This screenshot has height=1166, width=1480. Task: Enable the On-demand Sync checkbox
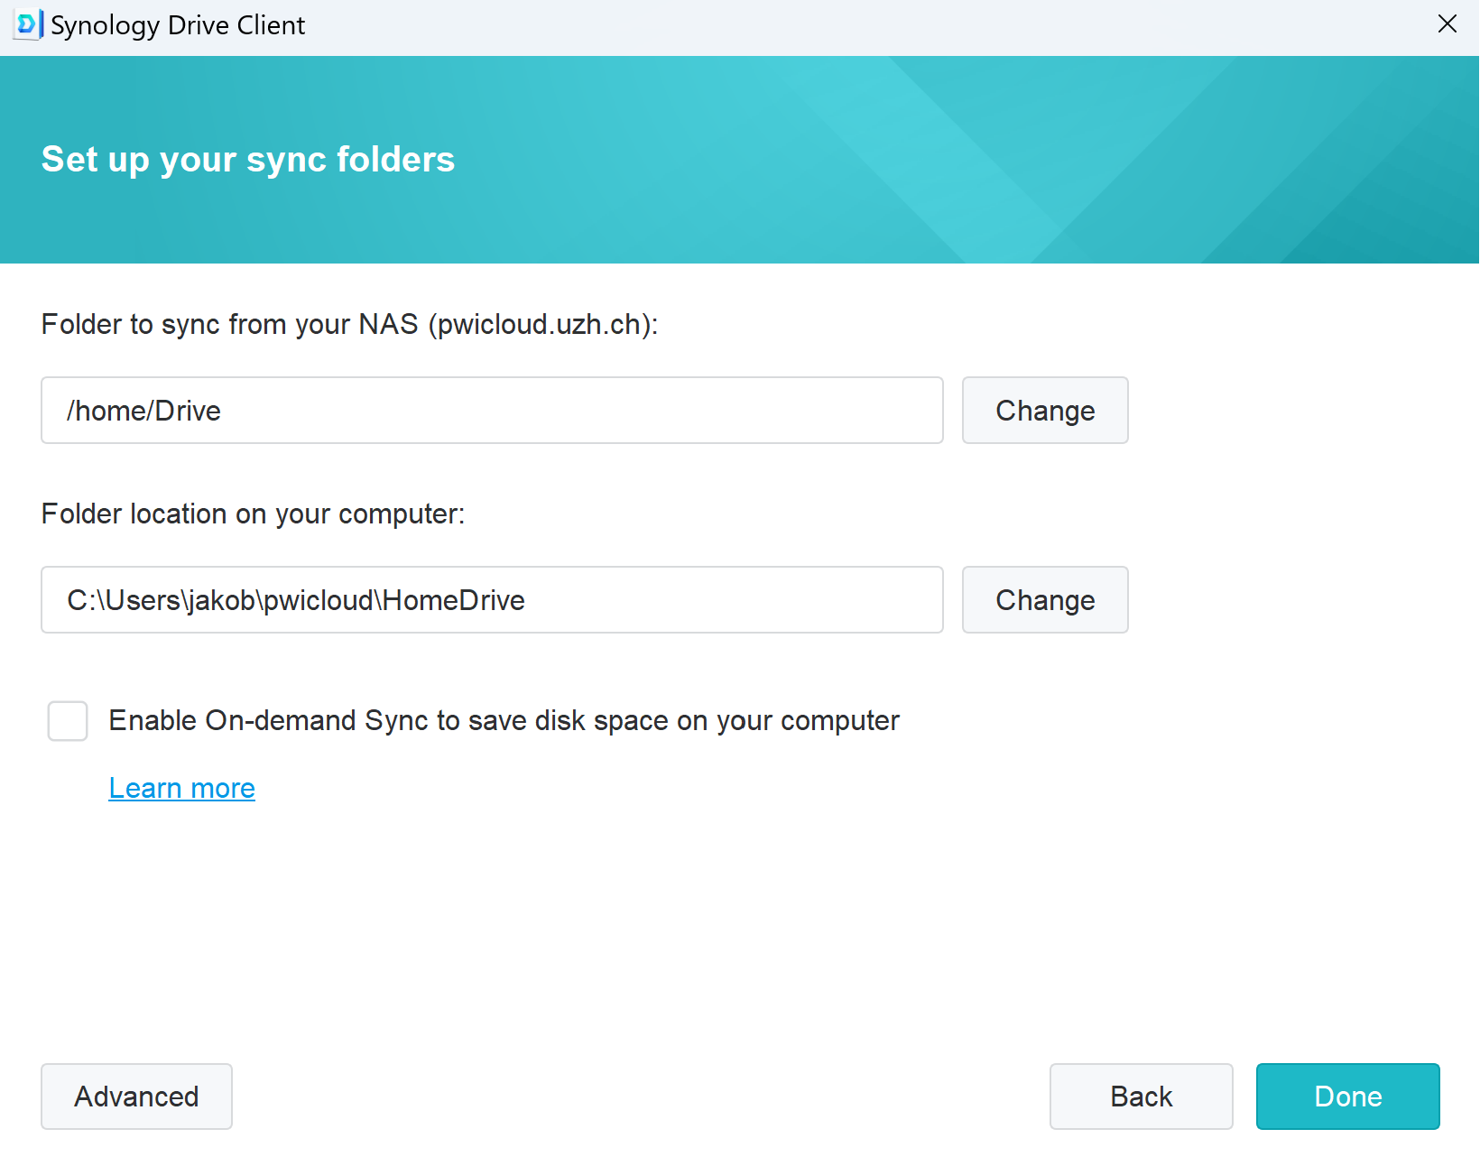[x=68, y=721]
